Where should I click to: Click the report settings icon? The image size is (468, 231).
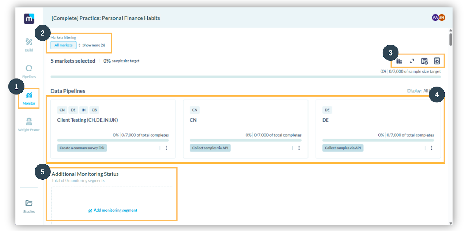(x=424, y=61)
